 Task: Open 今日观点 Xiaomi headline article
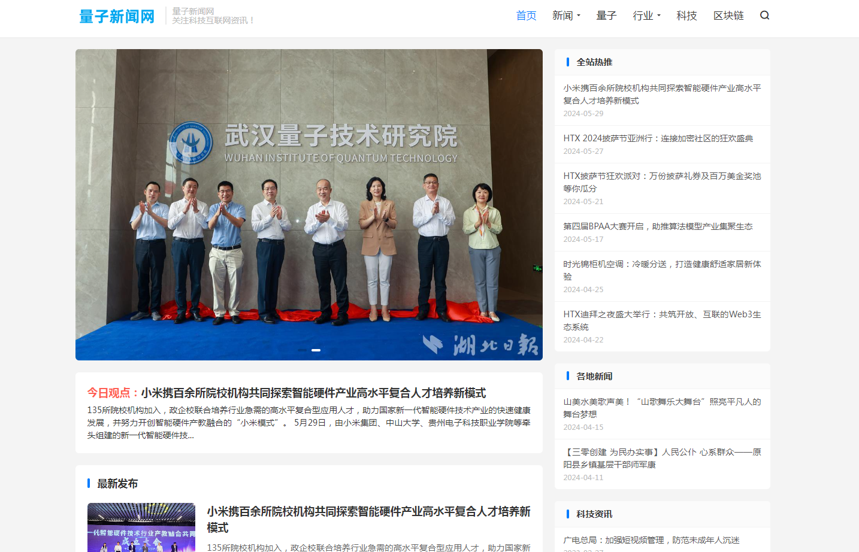coord(313,393)
